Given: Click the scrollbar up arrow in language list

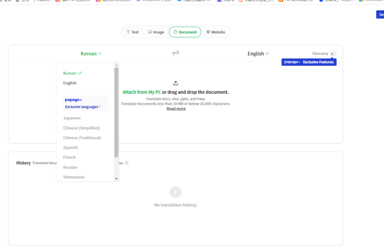Looking at the screenshot, I should click(x=116, y=65).
